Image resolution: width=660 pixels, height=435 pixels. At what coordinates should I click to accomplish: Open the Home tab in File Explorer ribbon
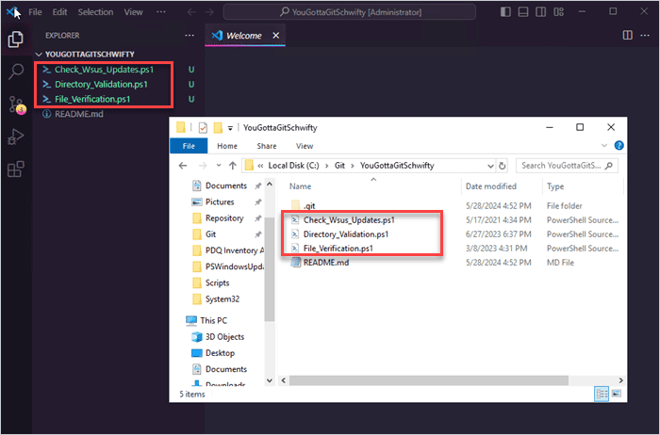tap(227, 146)
